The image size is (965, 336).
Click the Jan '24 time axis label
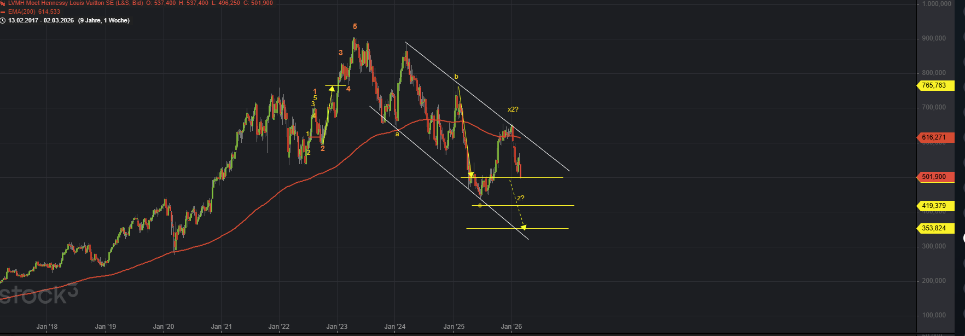[x=395, y=327]
